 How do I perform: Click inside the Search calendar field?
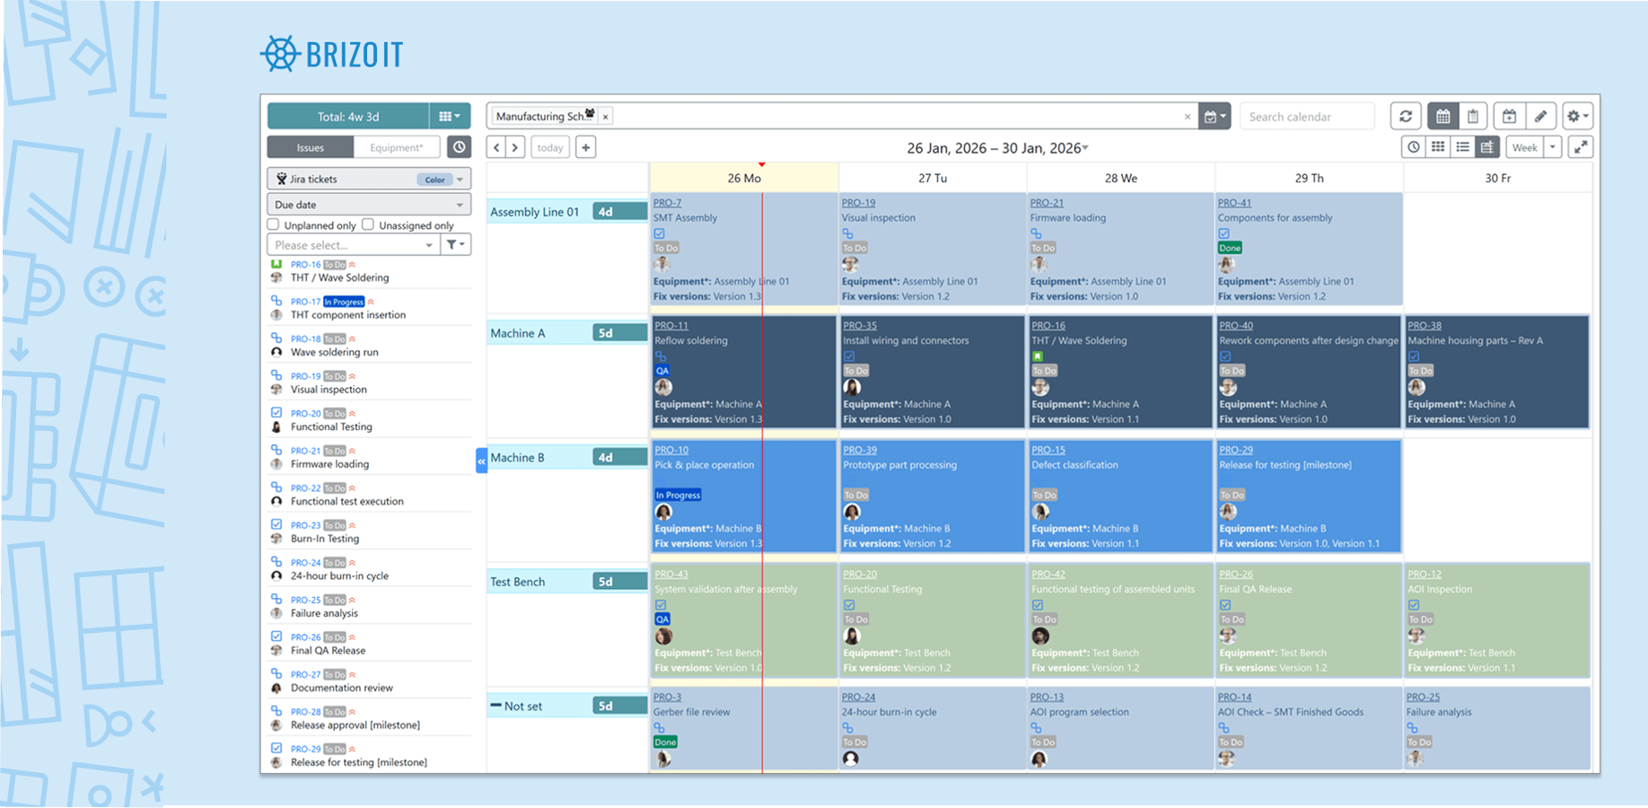pos(1306,116)
